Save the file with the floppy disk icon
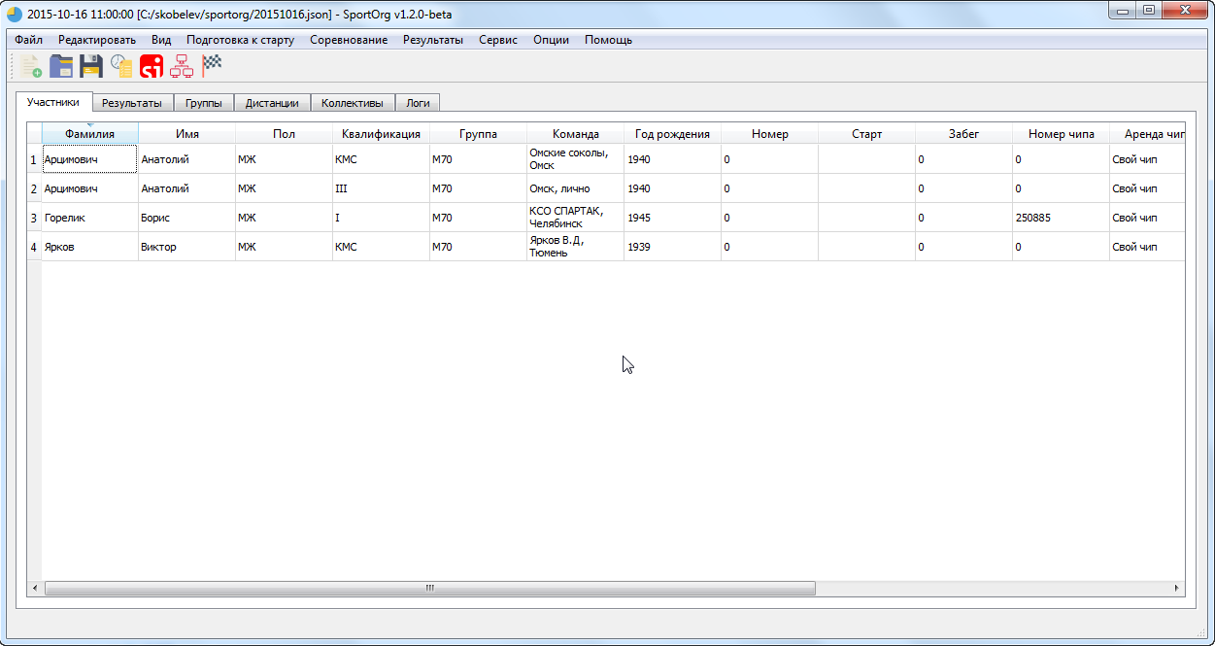The height and width of the screenshot is (646, 1215). [x=91, y=66]
